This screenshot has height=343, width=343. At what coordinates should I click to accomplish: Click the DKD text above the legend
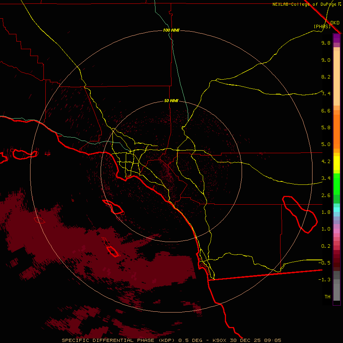point(335,22)
